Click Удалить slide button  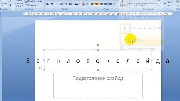[30, 5]
